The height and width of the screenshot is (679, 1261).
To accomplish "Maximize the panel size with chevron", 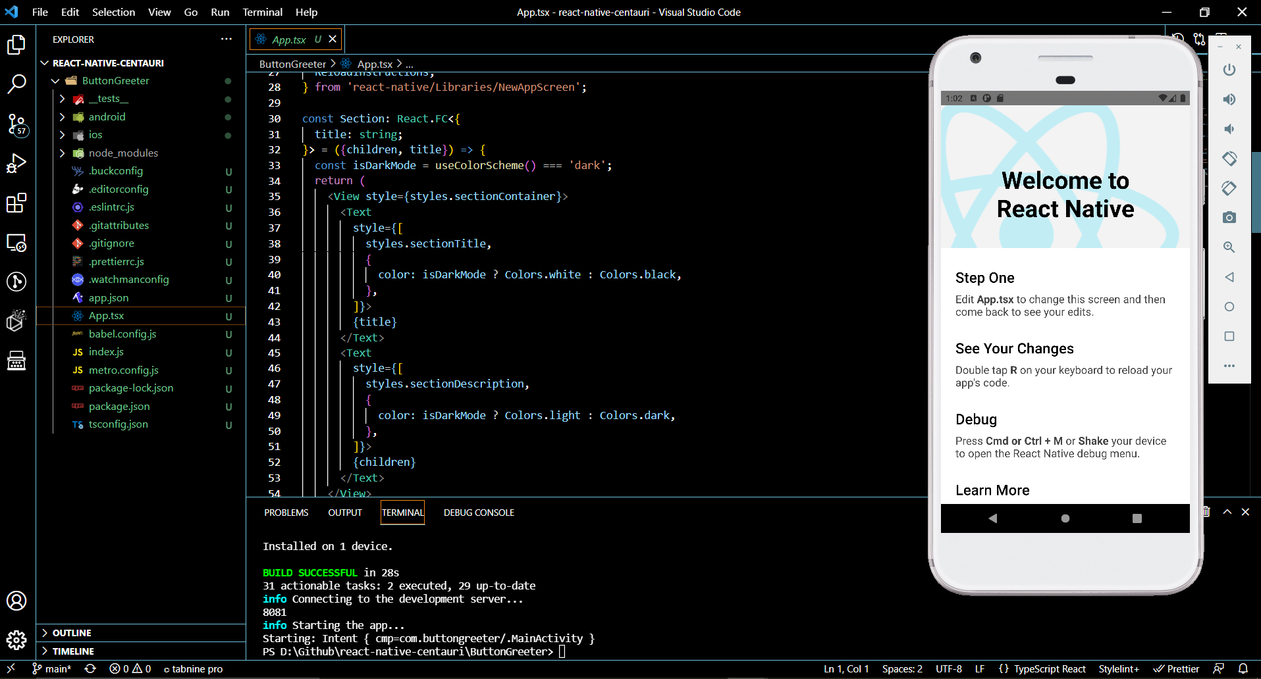I will click(x=1227, y=512).
